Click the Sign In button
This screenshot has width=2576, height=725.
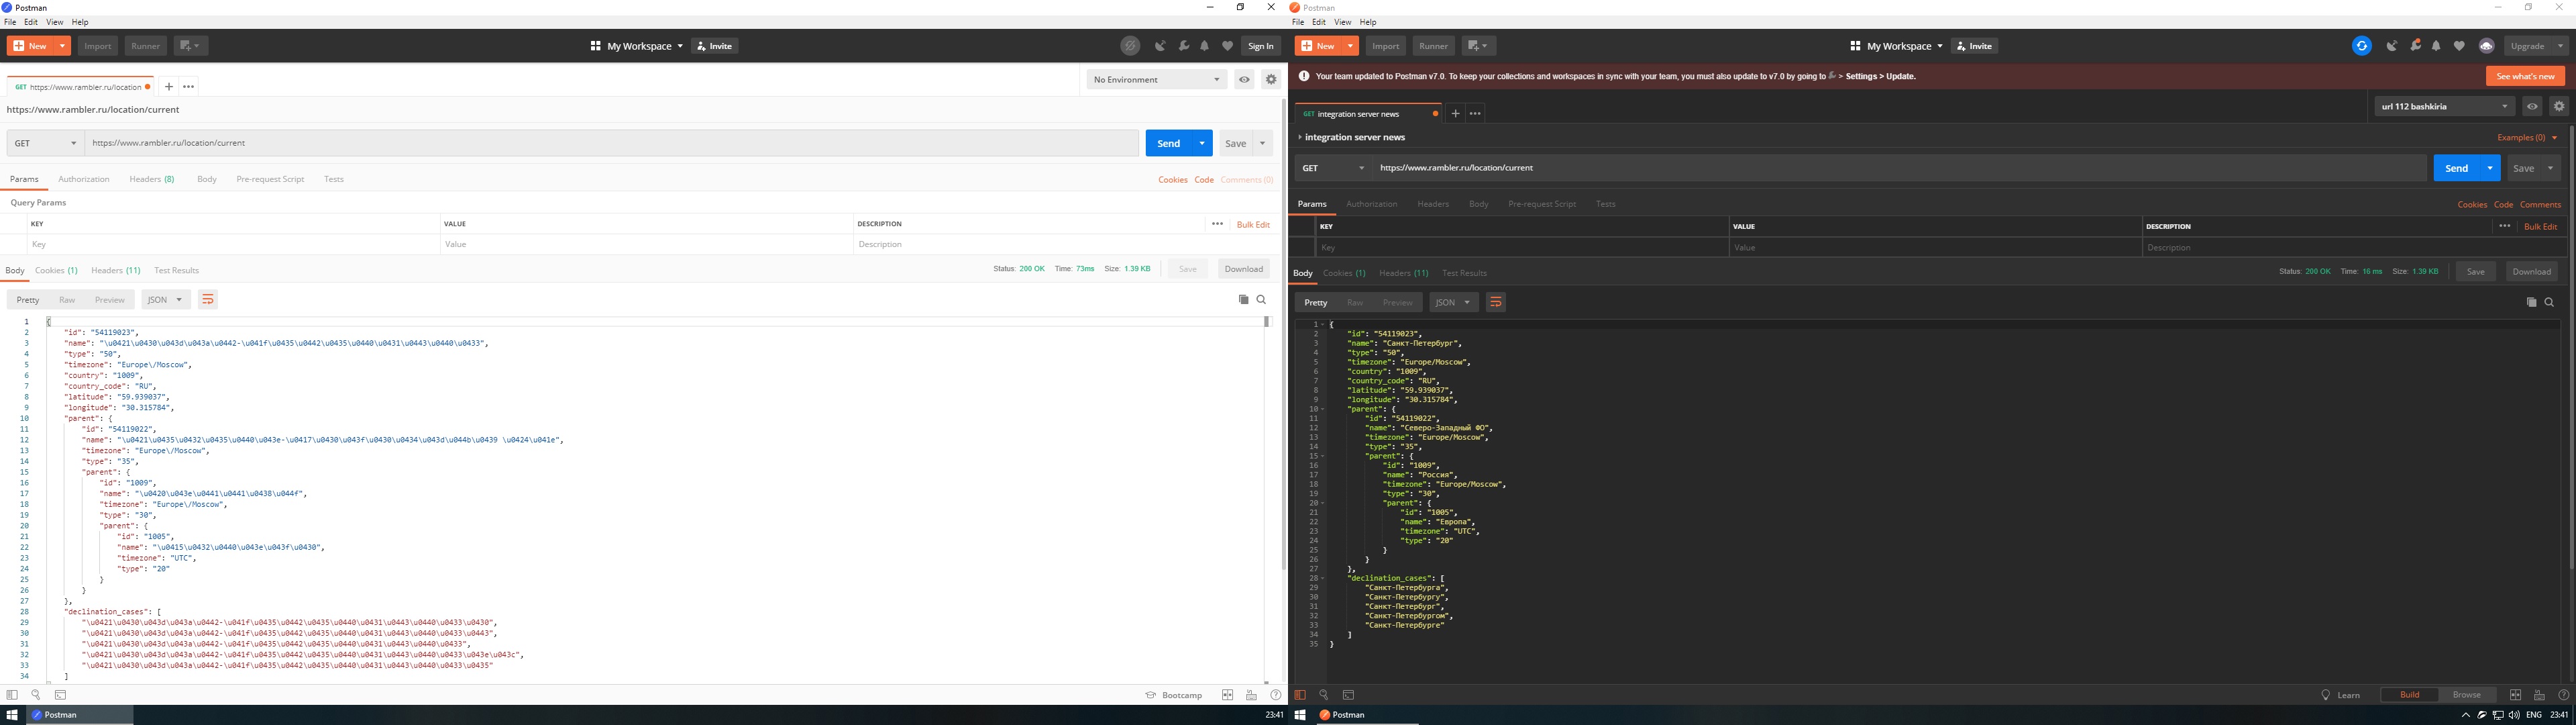(1261, 46)
